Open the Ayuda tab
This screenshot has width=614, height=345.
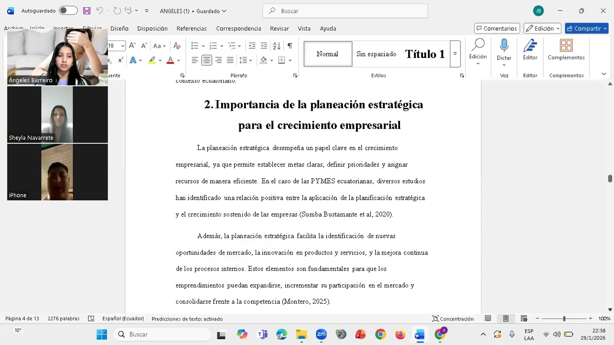pyautogui.click(x=328, y=28)
